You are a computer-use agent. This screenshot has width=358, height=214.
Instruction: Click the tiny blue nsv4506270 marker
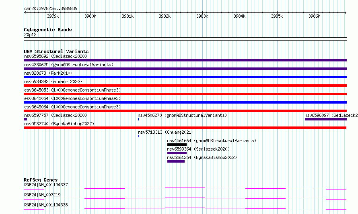click(138, 119)
